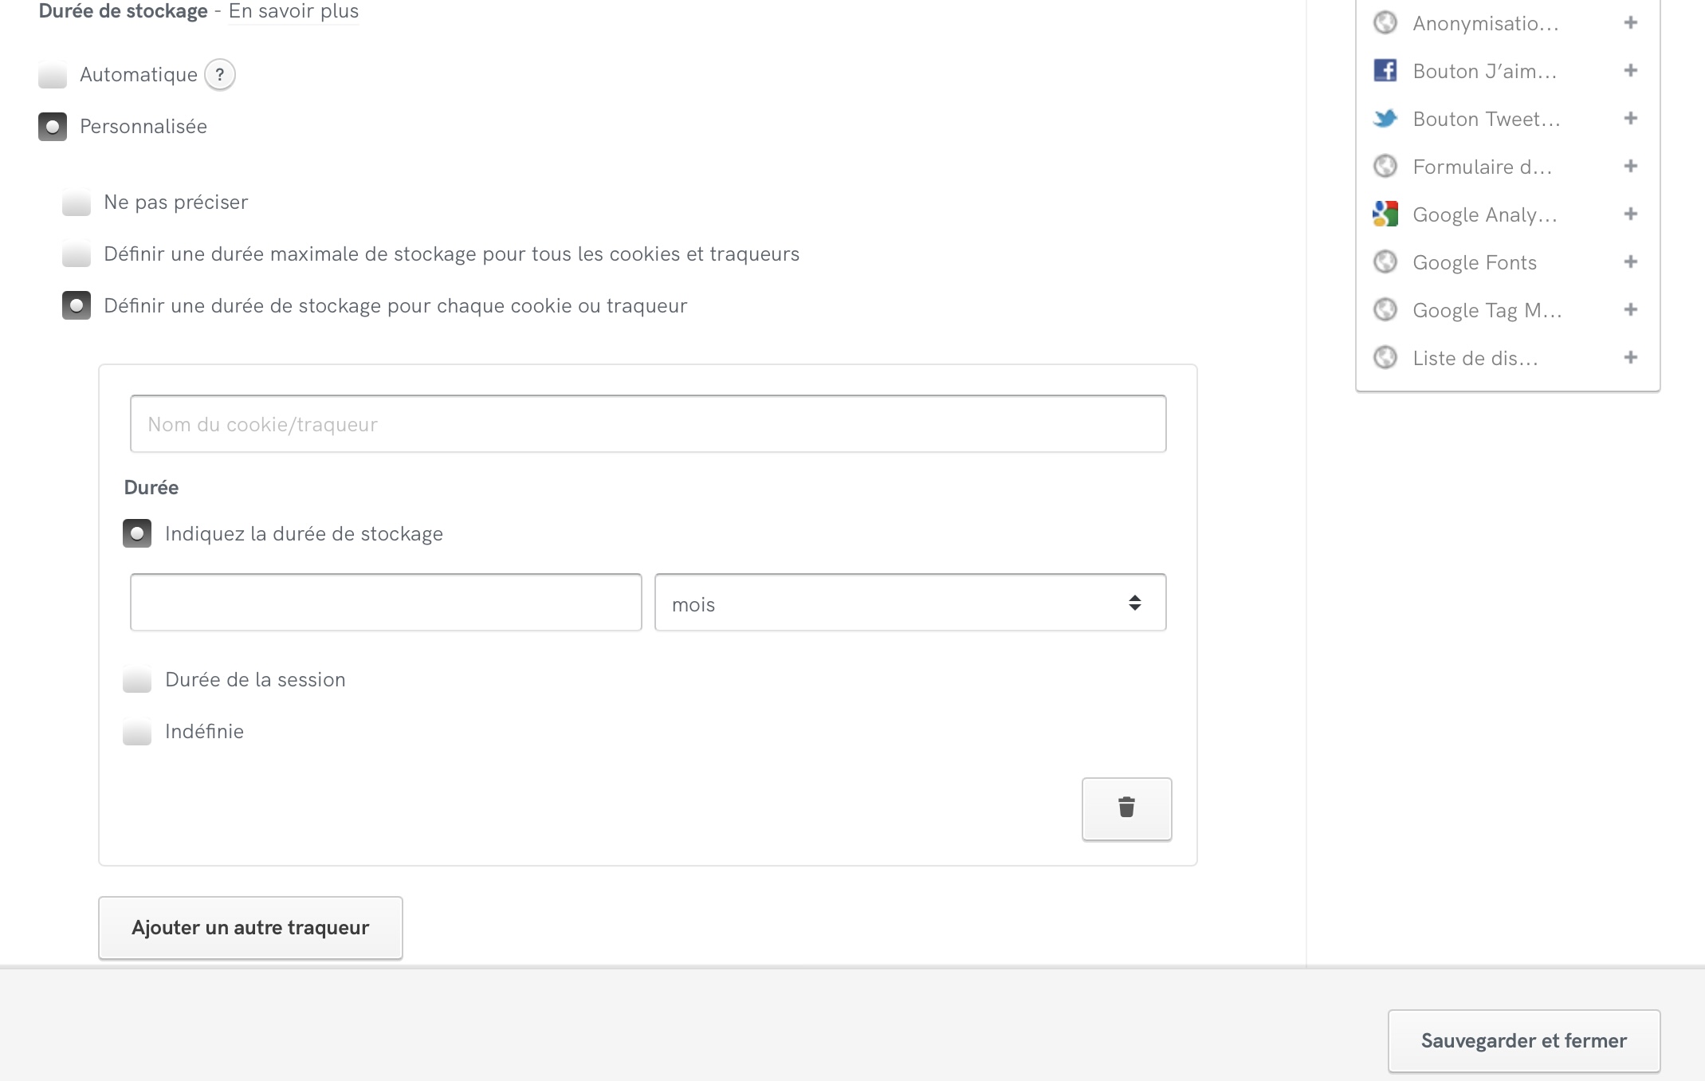Click Sauvegarder et fermer button
The width and height of the screenshot is (1705, 1081).
click(1523, 1040)
